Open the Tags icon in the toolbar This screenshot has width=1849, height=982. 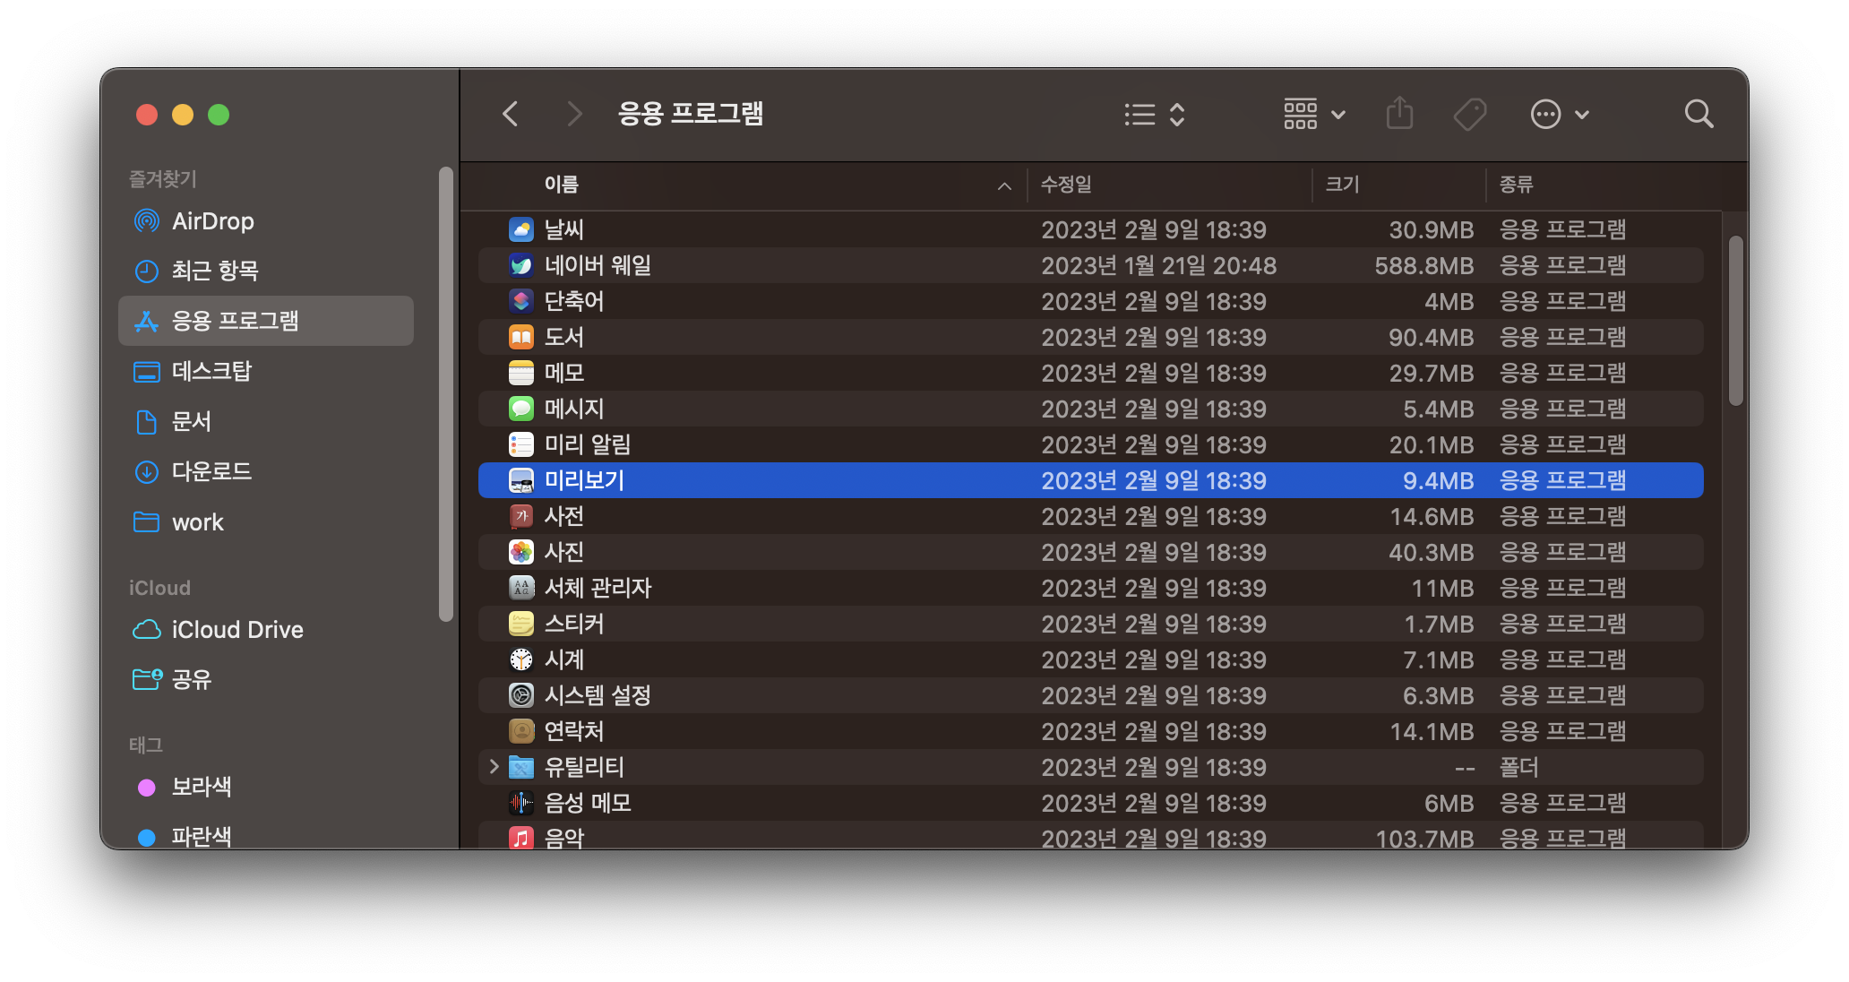tap(1469, 114)
